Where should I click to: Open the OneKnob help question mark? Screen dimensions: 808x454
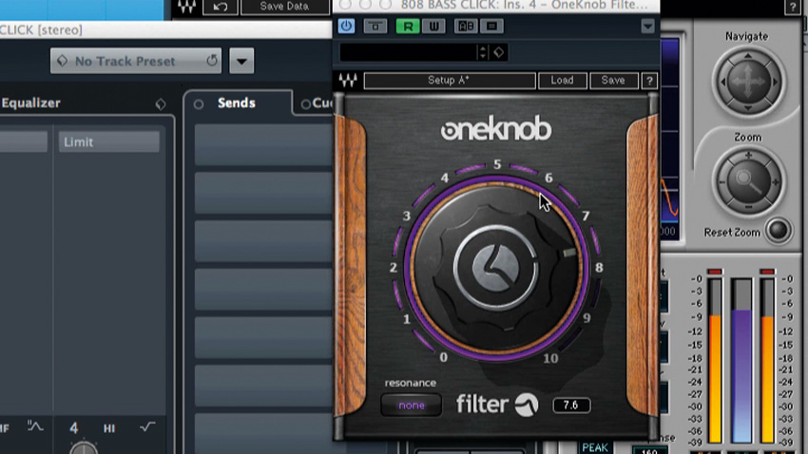coord(649,81)
